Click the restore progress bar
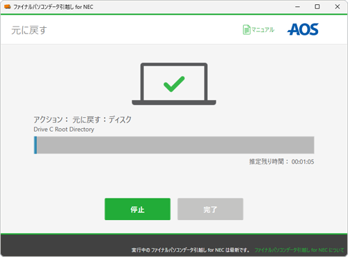Screen dimensions: 348x257 click(x=174, y=145)
